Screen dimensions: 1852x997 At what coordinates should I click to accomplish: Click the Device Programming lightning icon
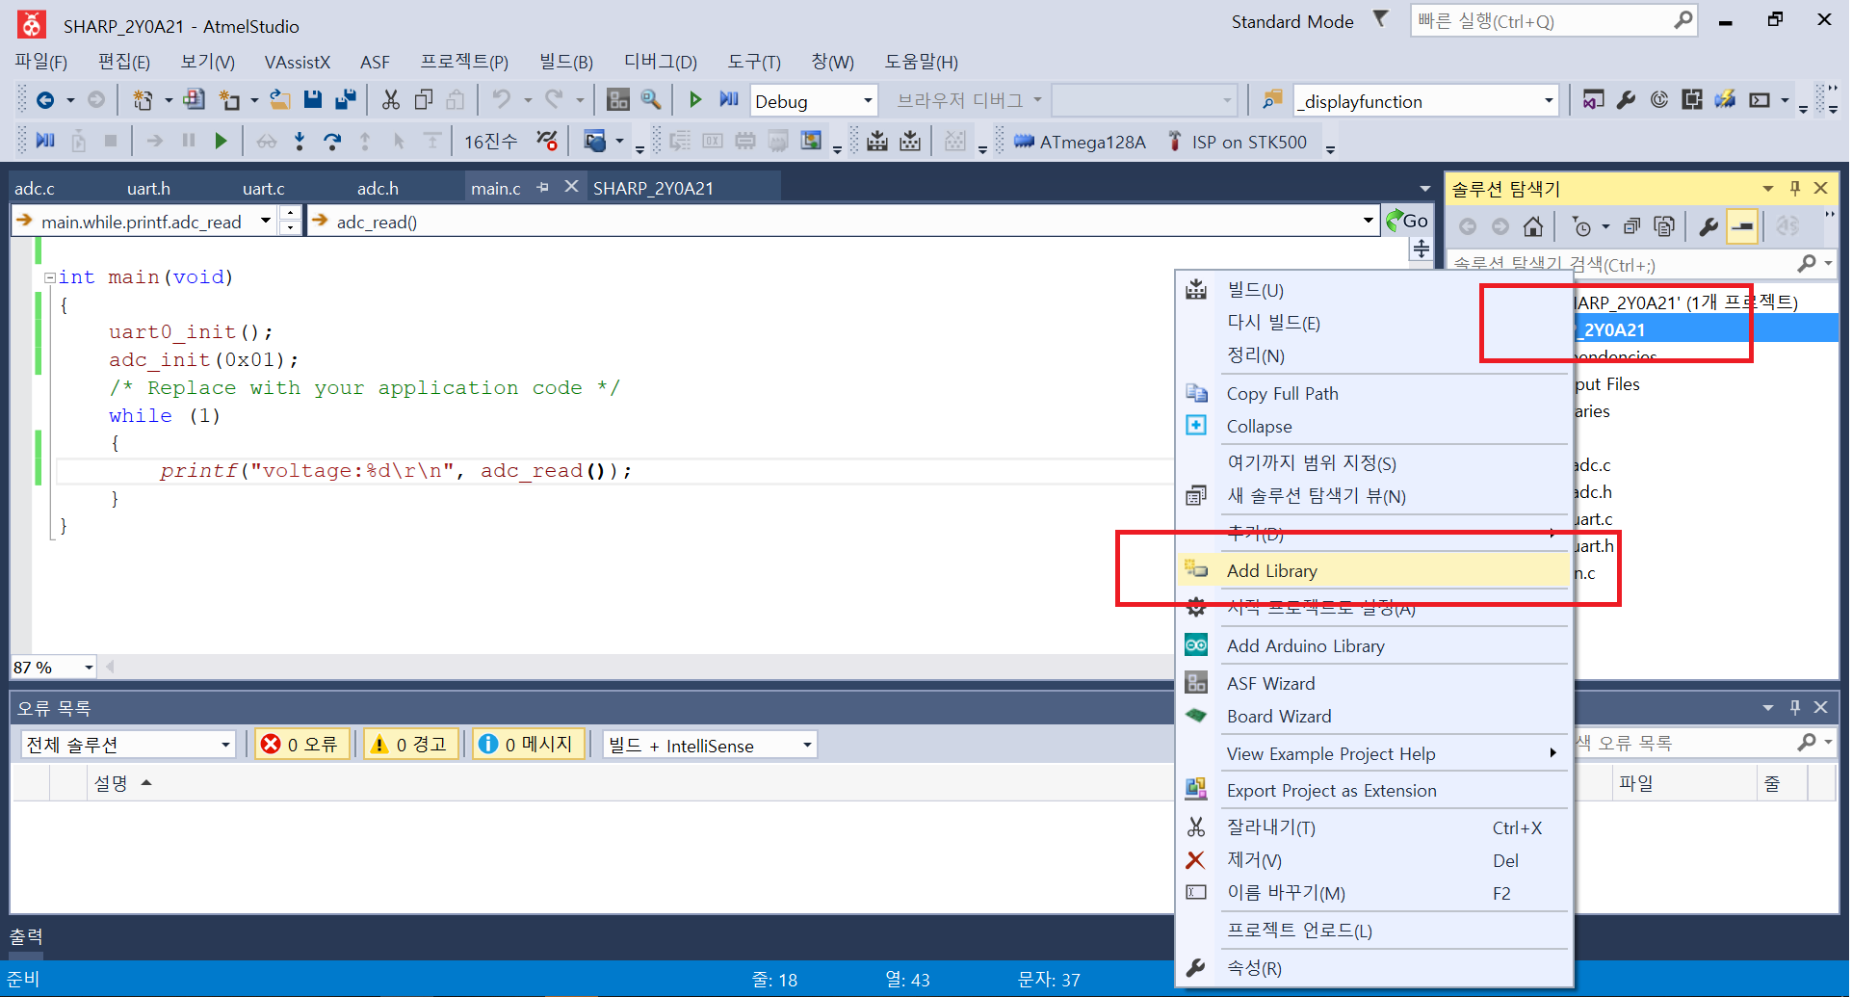click(x=1724, y=100)
